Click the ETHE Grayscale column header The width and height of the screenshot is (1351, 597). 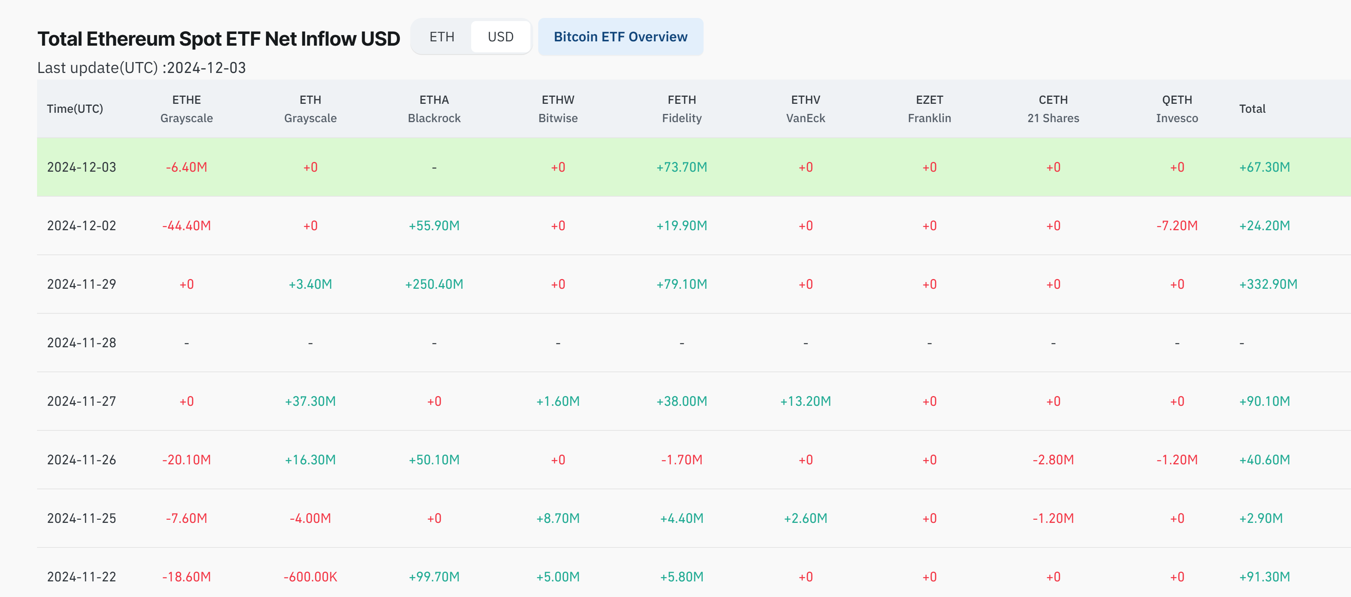coord(186,108)
